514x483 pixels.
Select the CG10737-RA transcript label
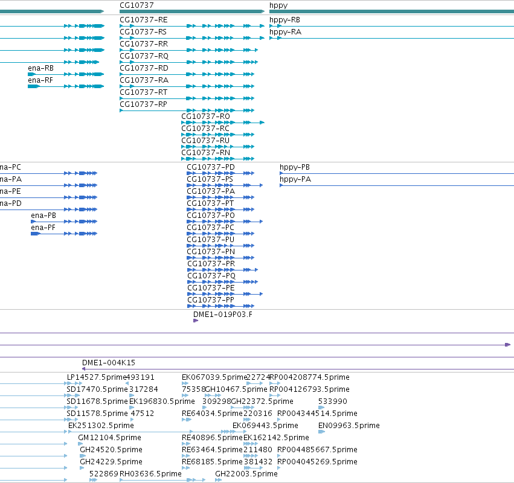pyautogui.click(x=144, y=80)
